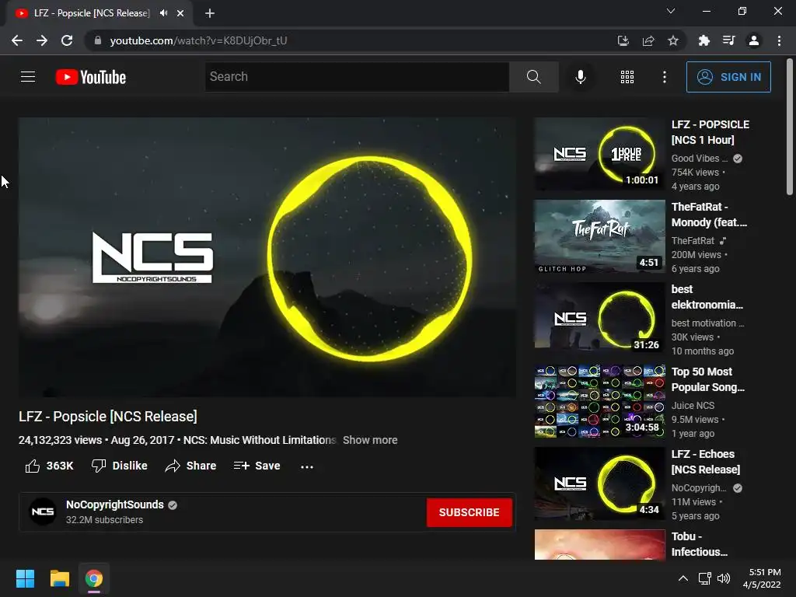This screenshot has height=597, width=796.
Task: Click the Good Vibes channel name
Action: coord(699,159)
